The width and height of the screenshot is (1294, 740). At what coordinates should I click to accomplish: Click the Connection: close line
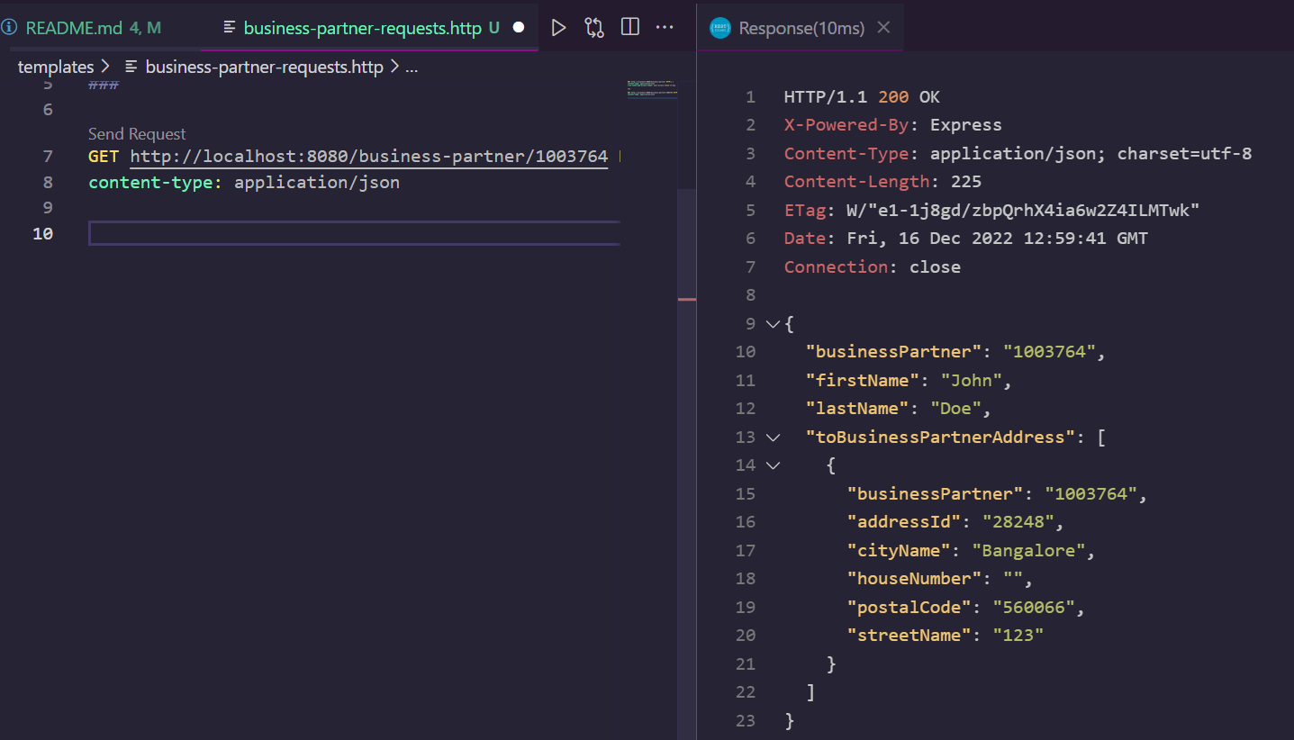pos(872,267)
